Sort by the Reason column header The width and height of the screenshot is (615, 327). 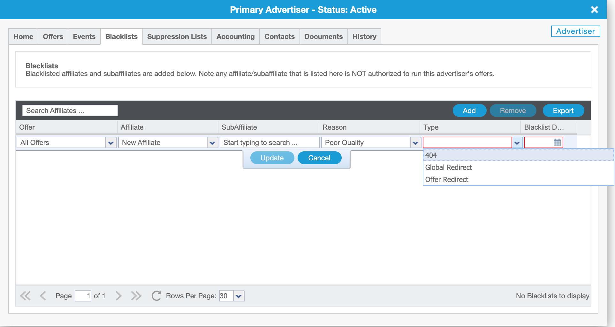coord(369,127)
